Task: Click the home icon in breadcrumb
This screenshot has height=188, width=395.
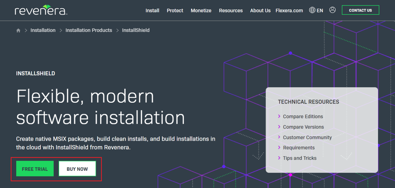Action: (x=18, y=30)
